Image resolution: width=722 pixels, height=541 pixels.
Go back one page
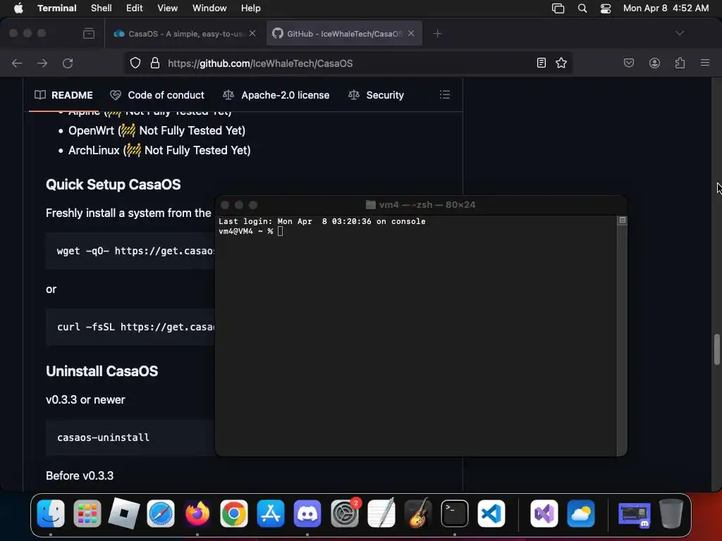17,63
